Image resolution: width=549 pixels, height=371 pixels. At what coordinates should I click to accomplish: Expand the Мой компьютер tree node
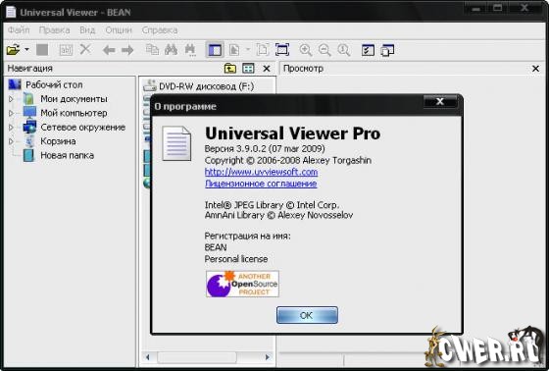[x=11, y=113]
